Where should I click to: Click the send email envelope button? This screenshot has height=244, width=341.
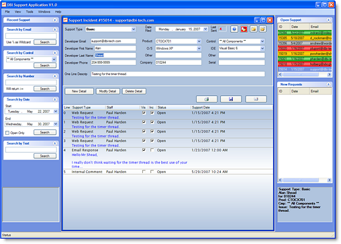256,99
